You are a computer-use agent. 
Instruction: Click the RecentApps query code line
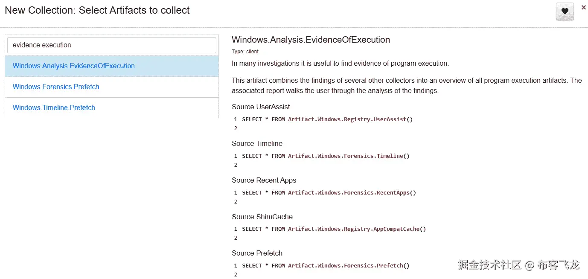pos(329,193)
